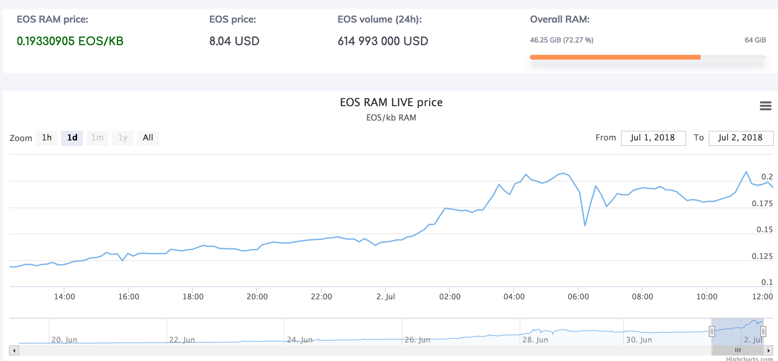The image size is (778, 361).
Task: Click the 10:00 x-axis label
Action: tap(707, 297)
